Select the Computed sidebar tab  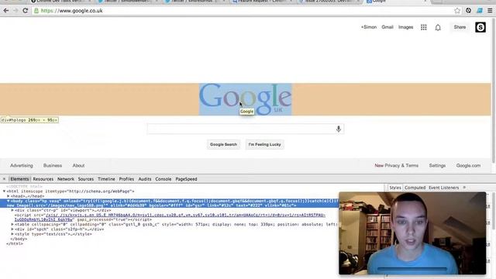(415, 188)
